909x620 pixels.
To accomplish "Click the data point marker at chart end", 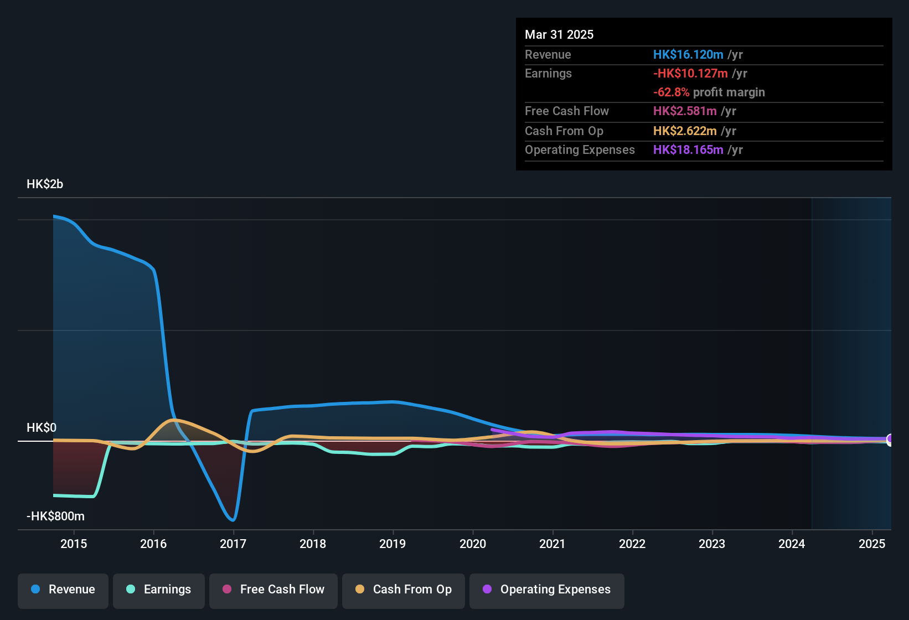I will 890,440.
